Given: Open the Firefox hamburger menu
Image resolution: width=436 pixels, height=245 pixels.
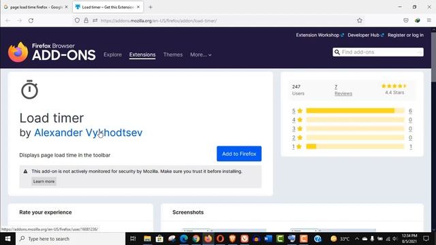Looking at the screenshot, I should pyautogui.click(x=429, y=20).
